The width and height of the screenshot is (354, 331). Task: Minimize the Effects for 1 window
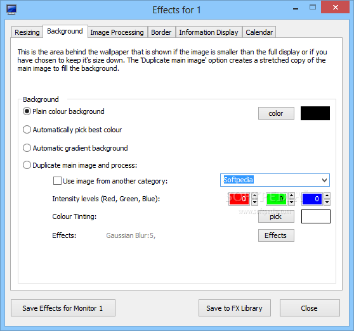coord(296,9)
